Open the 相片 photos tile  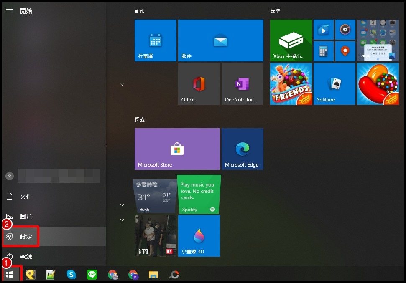coord(378,40)
